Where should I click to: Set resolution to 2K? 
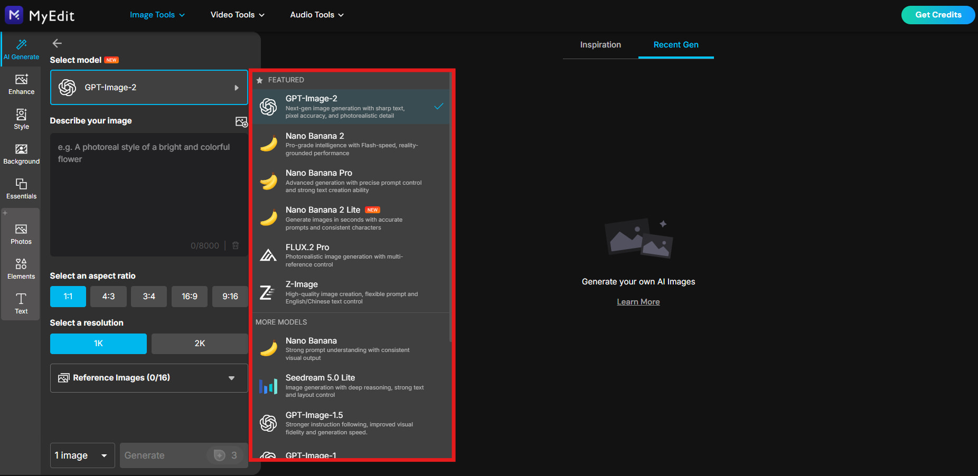click(x=200, y=344)
